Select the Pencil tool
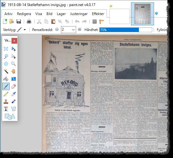173x158 pixels. point(6,94)
